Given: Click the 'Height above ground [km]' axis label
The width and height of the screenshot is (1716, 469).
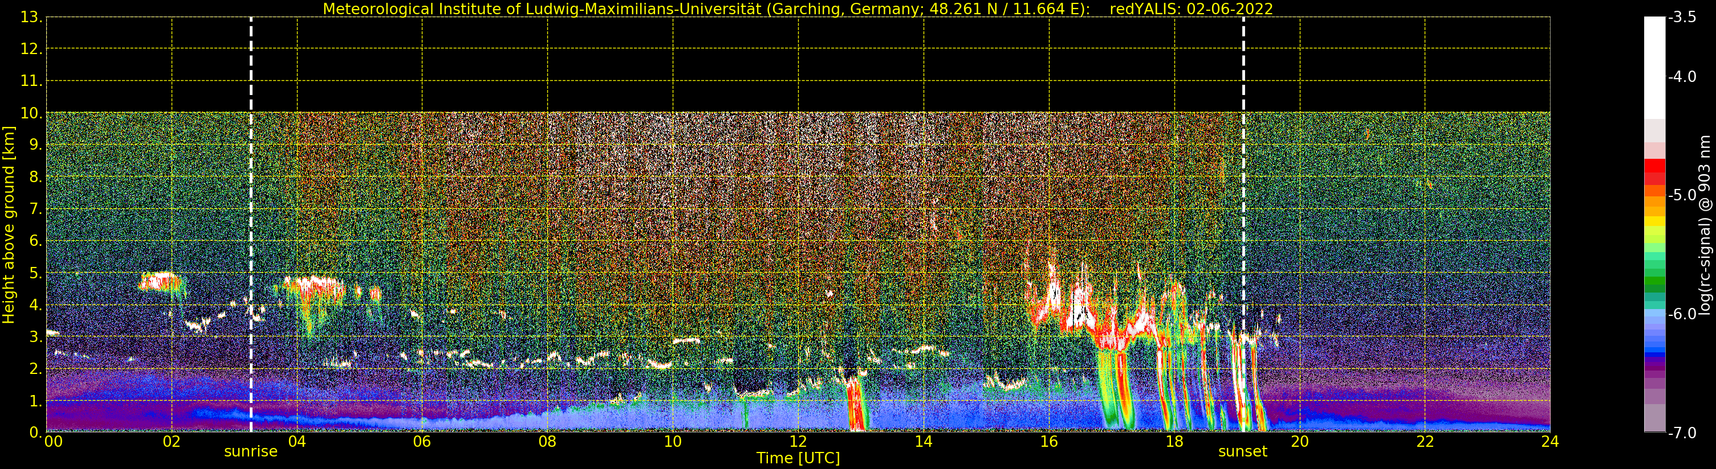Looking at the screenshot, I should pyautogui.click(x=9, y=225).
